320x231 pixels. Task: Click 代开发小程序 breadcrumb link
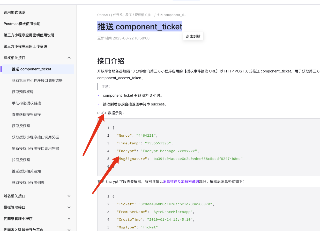122,15
